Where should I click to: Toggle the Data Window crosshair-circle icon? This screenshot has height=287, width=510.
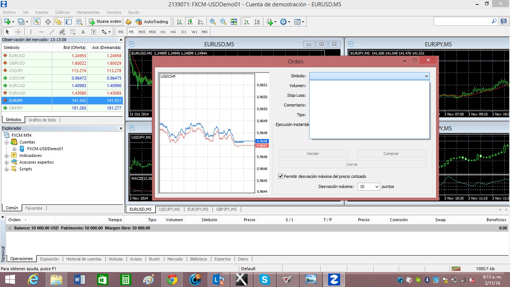point(48,22)
